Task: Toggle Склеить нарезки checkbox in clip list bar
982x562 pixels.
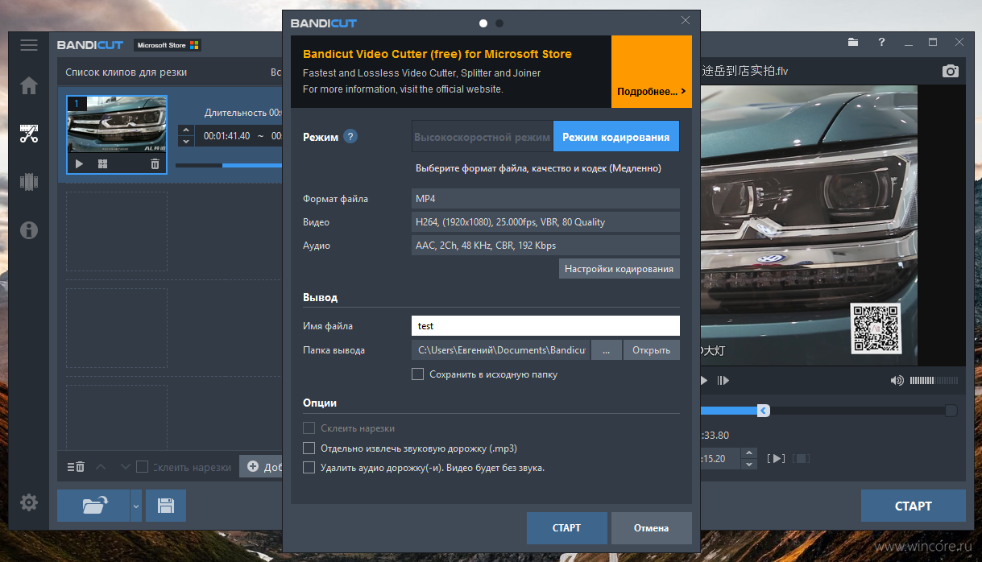Action: coord(143,466)
